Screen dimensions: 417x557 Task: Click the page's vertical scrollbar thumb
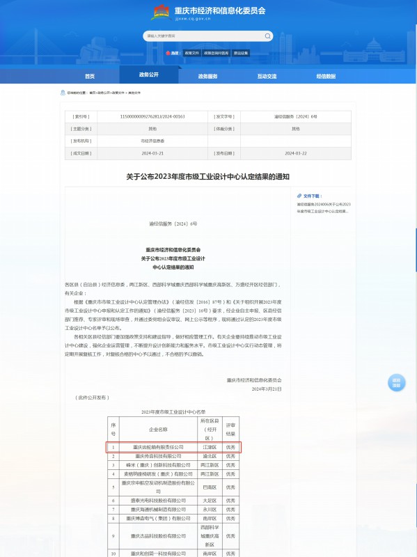(x=416, y=250)
